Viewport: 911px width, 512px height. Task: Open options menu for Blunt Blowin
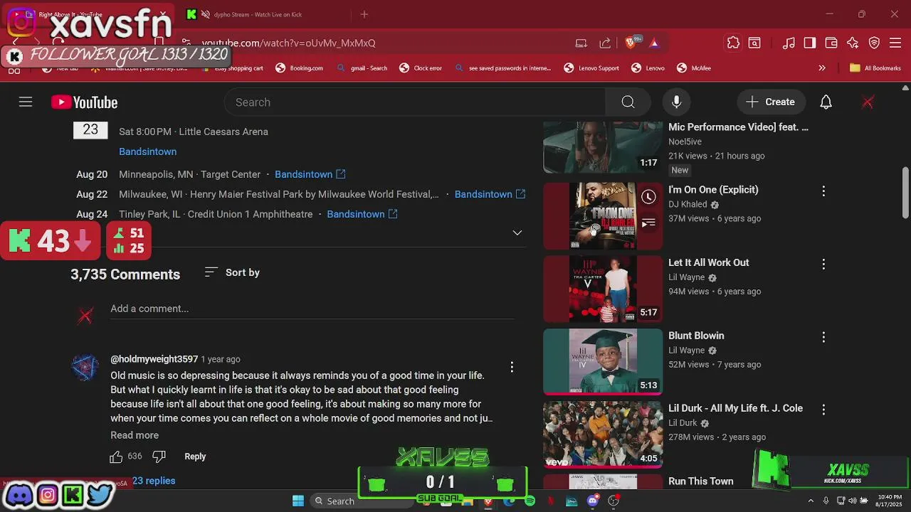click(823, 337)
